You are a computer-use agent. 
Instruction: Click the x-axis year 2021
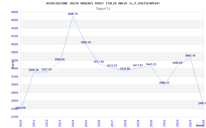tap(164, 123)
